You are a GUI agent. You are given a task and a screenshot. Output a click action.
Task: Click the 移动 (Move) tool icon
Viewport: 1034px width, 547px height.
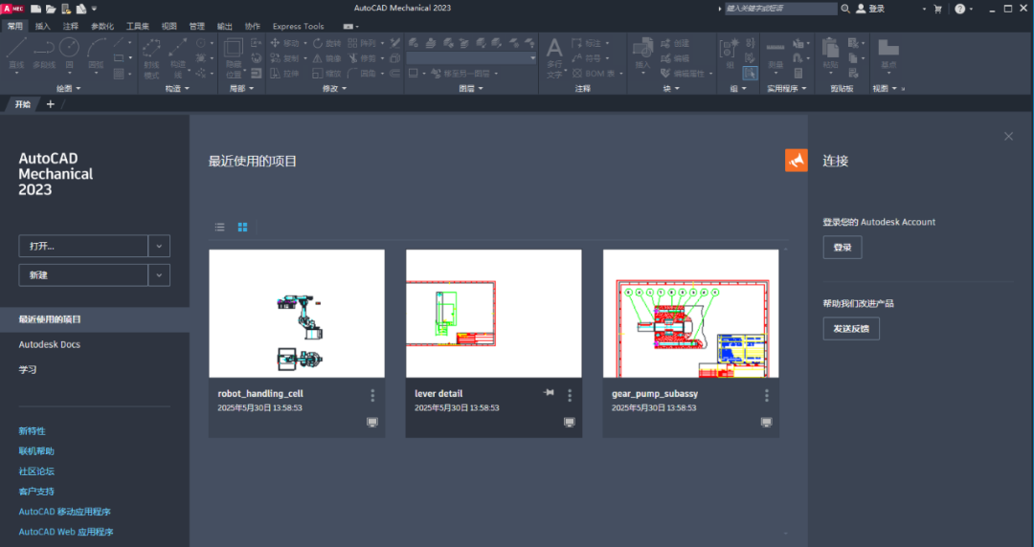click(275, 43)
